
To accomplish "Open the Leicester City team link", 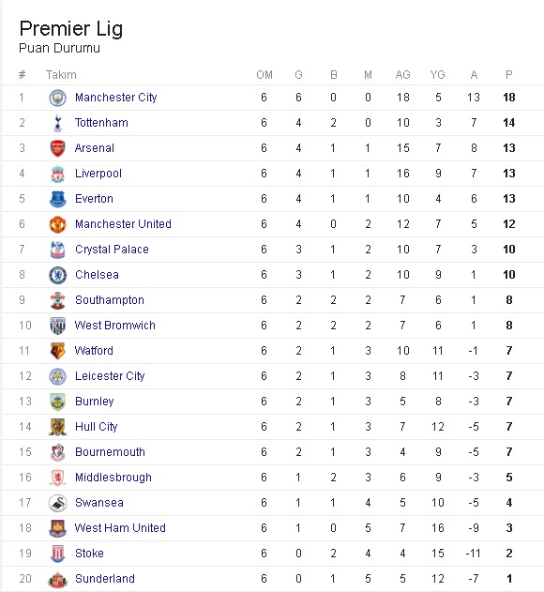I will [110, 375].
